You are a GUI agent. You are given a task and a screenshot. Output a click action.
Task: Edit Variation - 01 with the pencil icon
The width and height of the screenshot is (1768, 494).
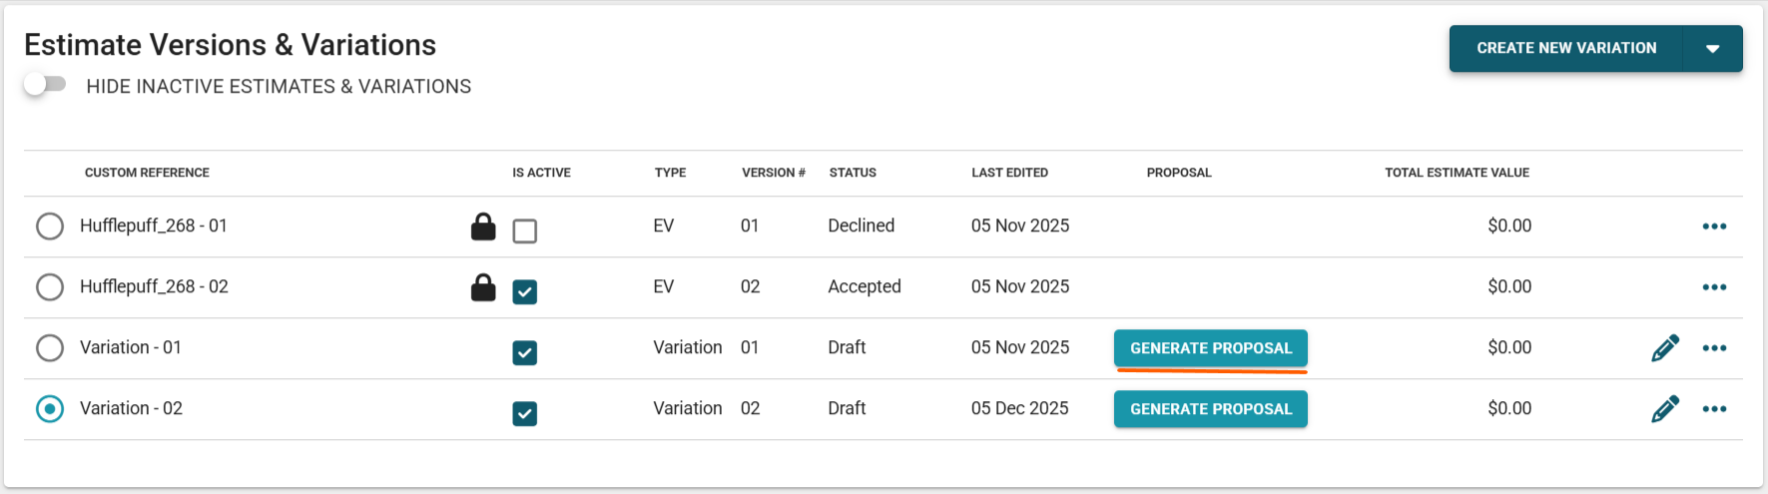[1664, 348]
